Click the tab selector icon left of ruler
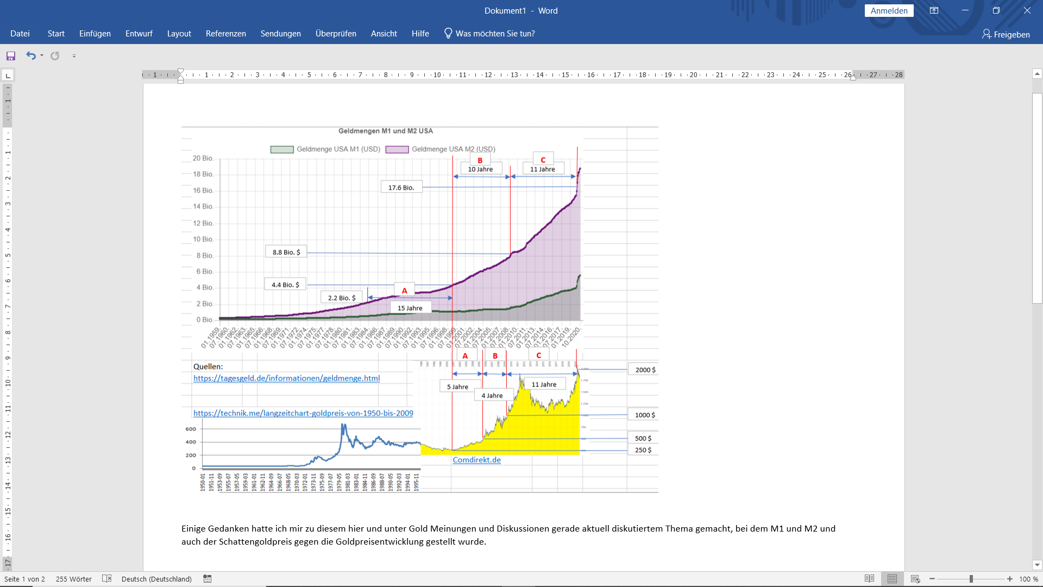This screenshot has width=1043, height=587. point(8,75)
